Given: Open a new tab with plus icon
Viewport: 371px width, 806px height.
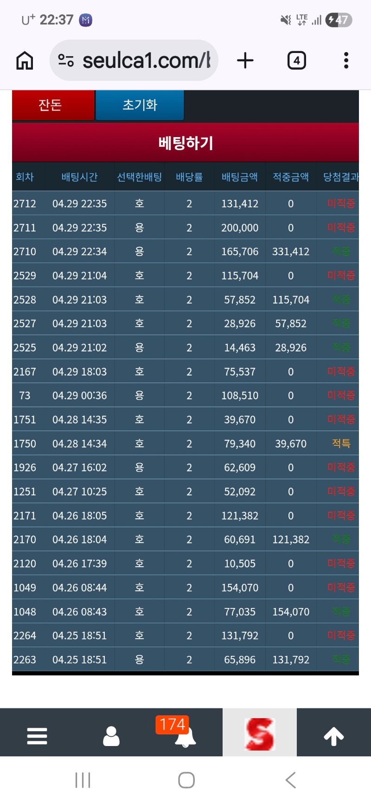Looking at the screenshot, I should coord(245,60).
